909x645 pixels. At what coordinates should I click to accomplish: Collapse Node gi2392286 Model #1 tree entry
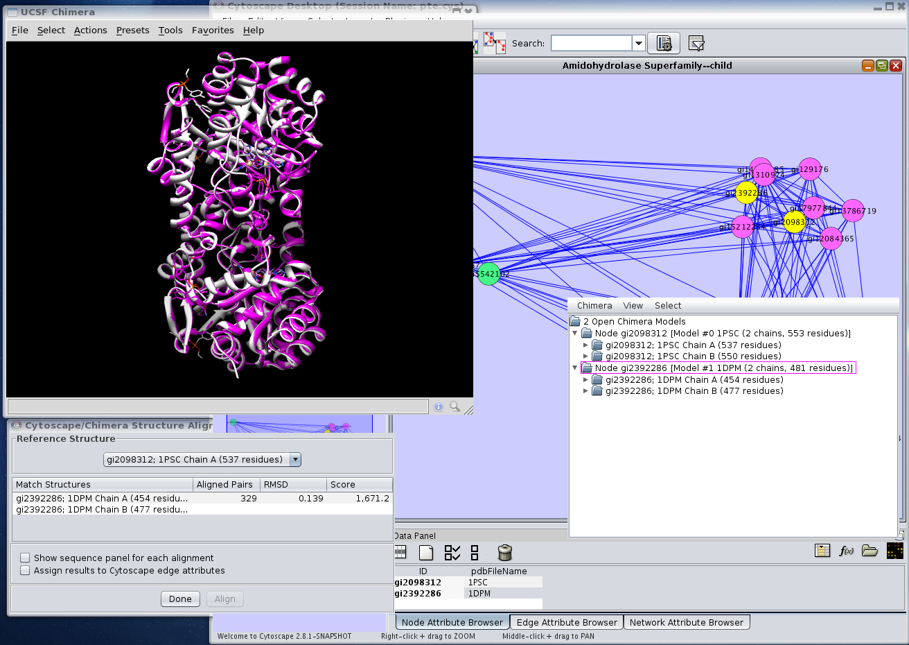tap(574, 368)
